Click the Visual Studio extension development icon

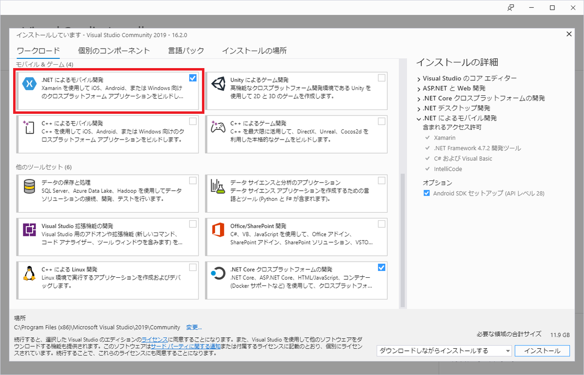(x=30, y=230)
